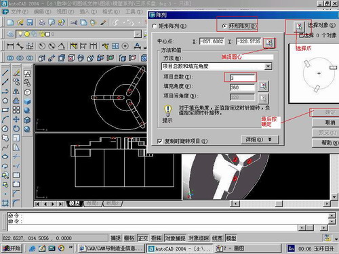Click the Cancel button in the Array dialog
Image resolution: width=339 pixels, height=254 pixels.
pos(326,123)
